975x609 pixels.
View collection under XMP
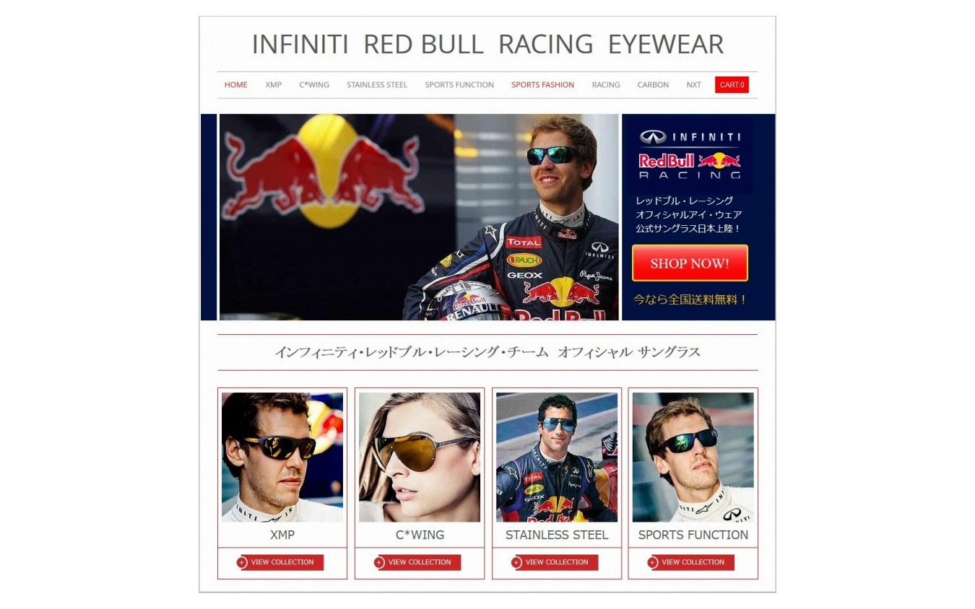280,562
